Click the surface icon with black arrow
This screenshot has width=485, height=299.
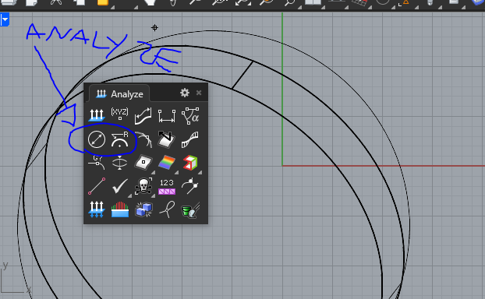click(167, 139)
